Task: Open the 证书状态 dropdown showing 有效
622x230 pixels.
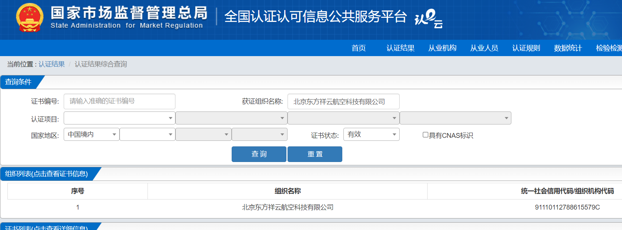Action: pyautogui.click(x=371, y=134)
